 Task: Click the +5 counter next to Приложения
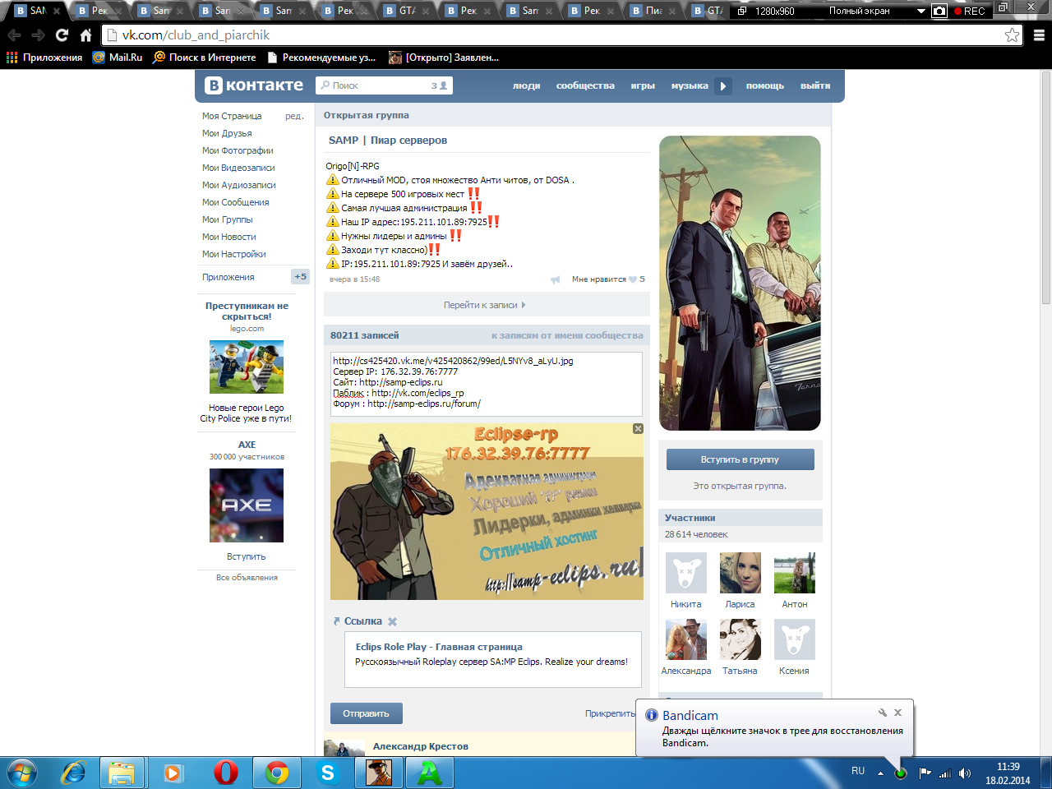[300, 277]
